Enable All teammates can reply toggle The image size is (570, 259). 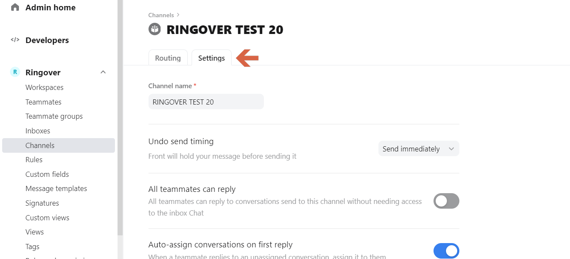(446, 201)
